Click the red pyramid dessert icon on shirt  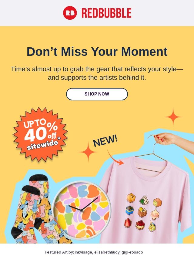128,223
